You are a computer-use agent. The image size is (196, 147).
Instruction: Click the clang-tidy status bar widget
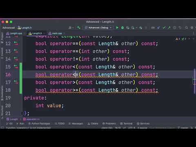point(107,128)
